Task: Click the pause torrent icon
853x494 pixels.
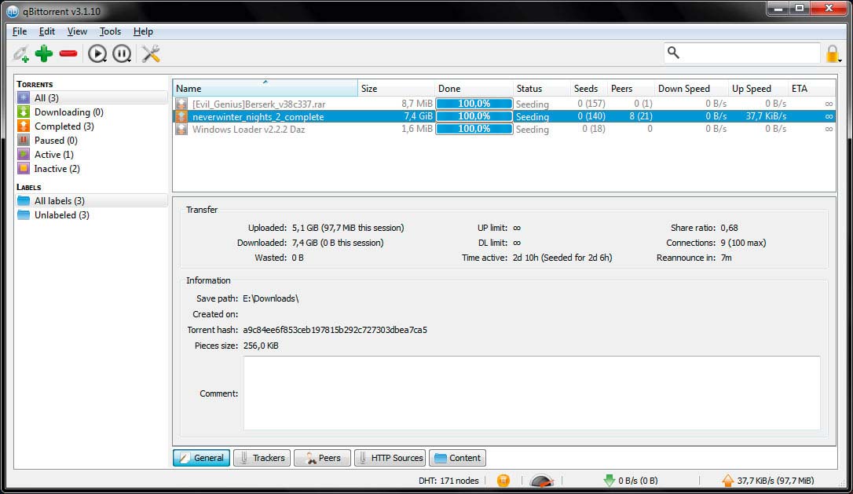Action: [x=122, y=54]
